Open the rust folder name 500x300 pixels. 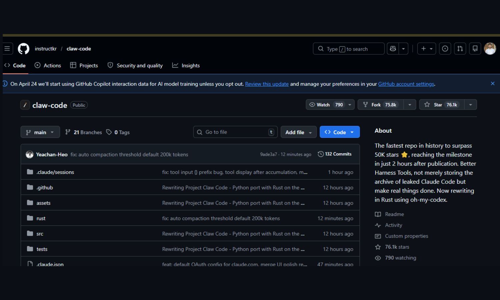pyautogui.click(x=41, y=218)
